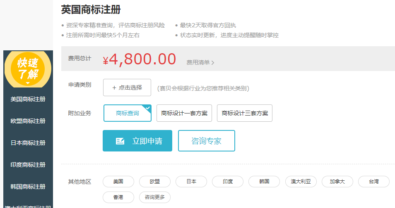The height and width of the screenshot is (208, 395).
Task: Toggle the 商标查询 add-on option
Action: click(128, 113)
